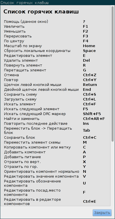115x219 pixels.
Task: Click the window title bar text
Action: coord(25,3)
